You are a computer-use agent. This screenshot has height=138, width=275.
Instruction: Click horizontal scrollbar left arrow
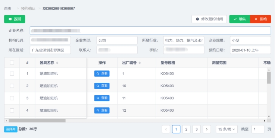click(6, 121)
